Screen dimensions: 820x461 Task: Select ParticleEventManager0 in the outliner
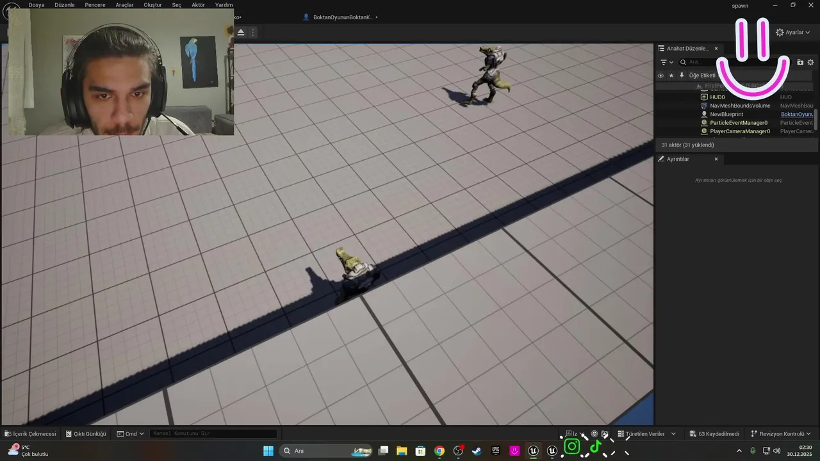coord(739,122)
